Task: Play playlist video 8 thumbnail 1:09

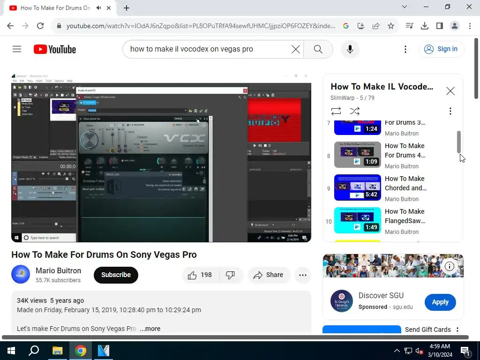Action: (358, 155)
